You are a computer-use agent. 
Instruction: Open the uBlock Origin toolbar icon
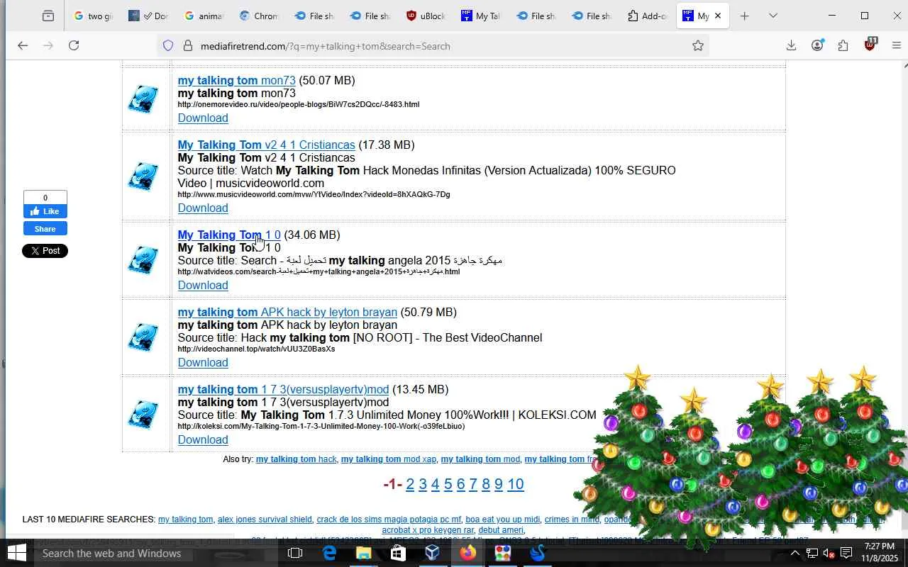[x=870, y=45]
